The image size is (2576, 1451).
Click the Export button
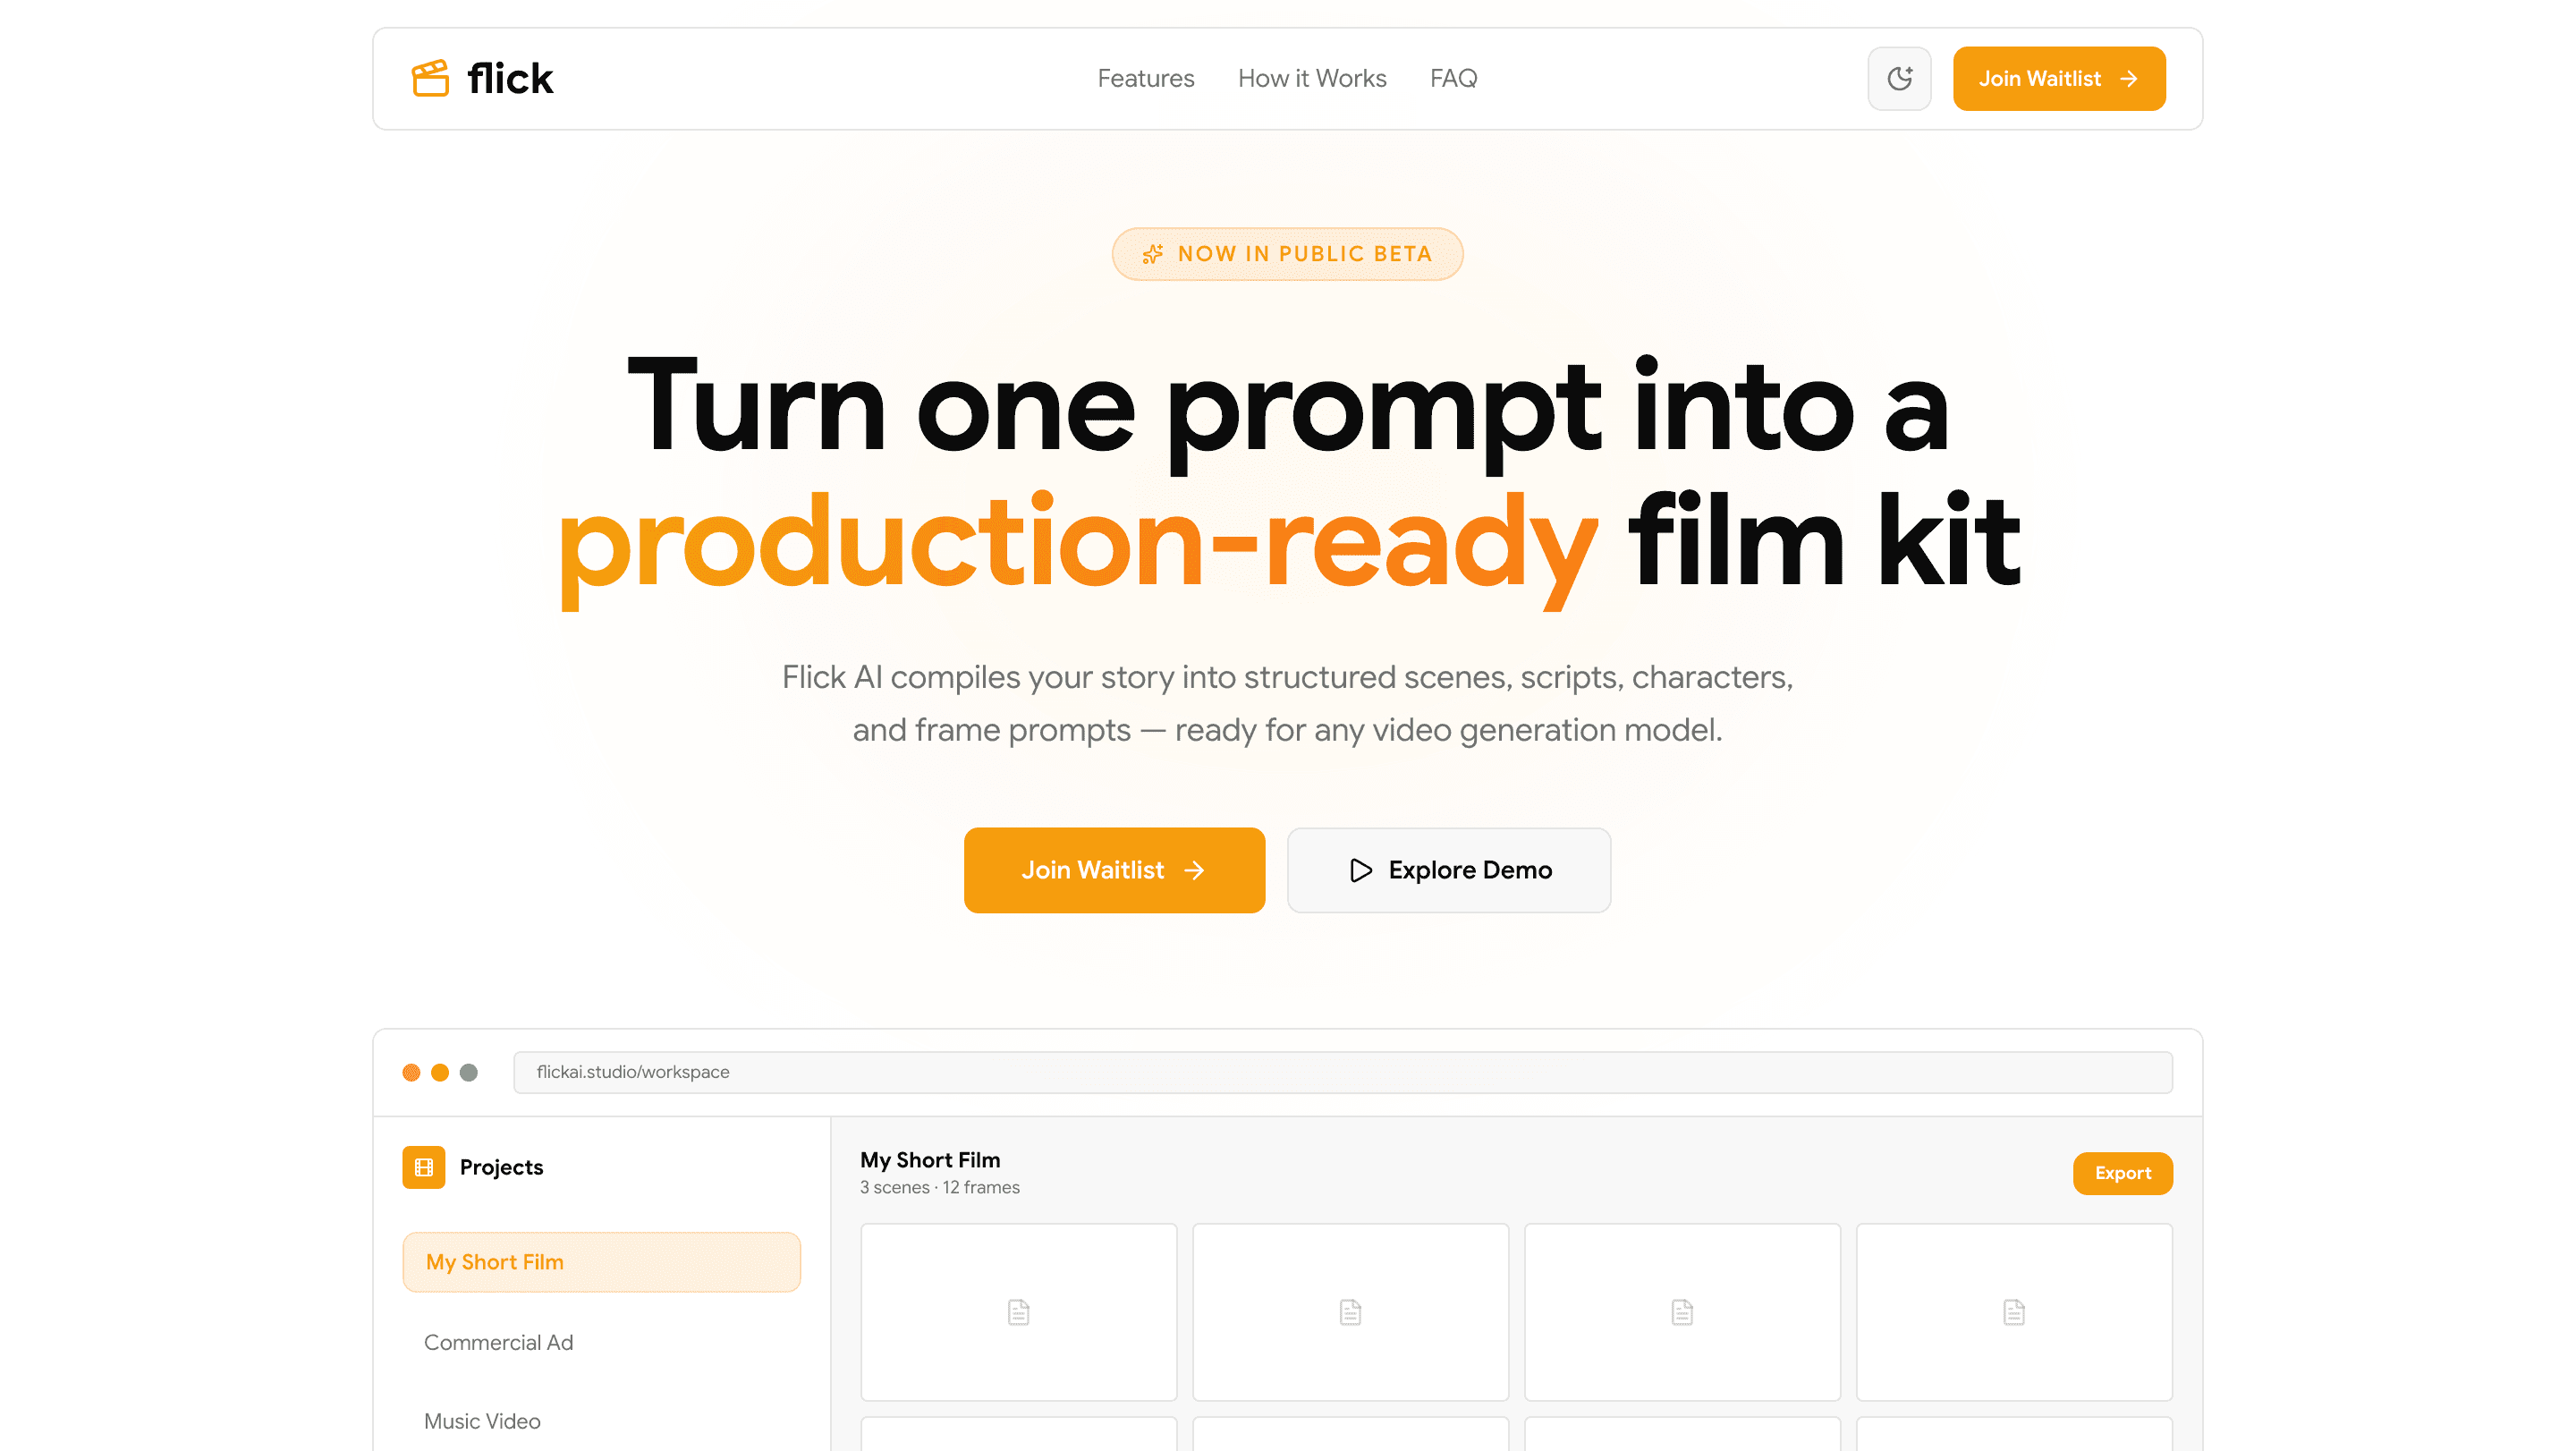[x=2122, y=1173]
